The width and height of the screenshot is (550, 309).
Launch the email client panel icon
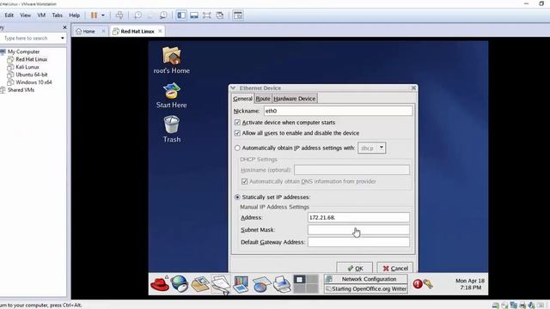[x=200, y=284]
